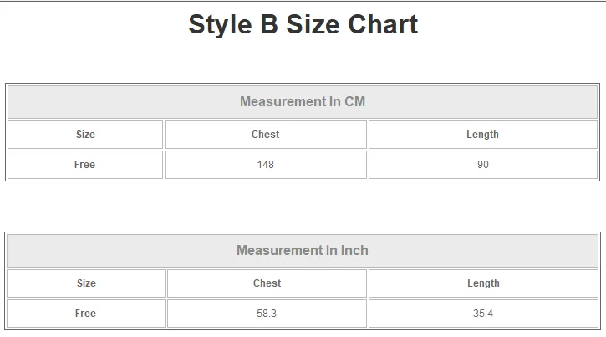
Task: Click the length value 35.4
Action: (x=483, y=314)
